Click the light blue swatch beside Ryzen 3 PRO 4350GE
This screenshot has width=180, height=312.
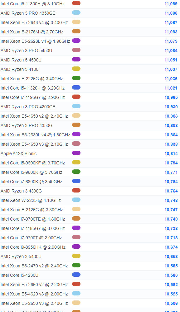[x=76, y=12]
